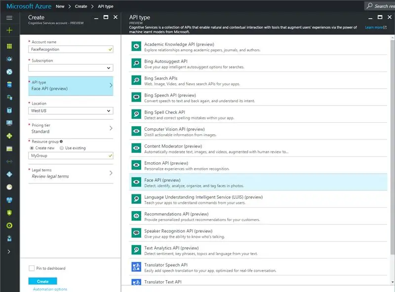Click the green plus New resource icon
This screenshot has width=395, height=292.
click(9, 30)
